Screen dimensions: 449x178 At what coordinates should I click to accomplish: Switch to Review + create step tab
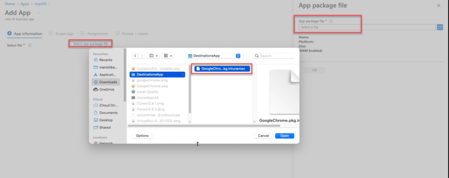tap(132, 34)
